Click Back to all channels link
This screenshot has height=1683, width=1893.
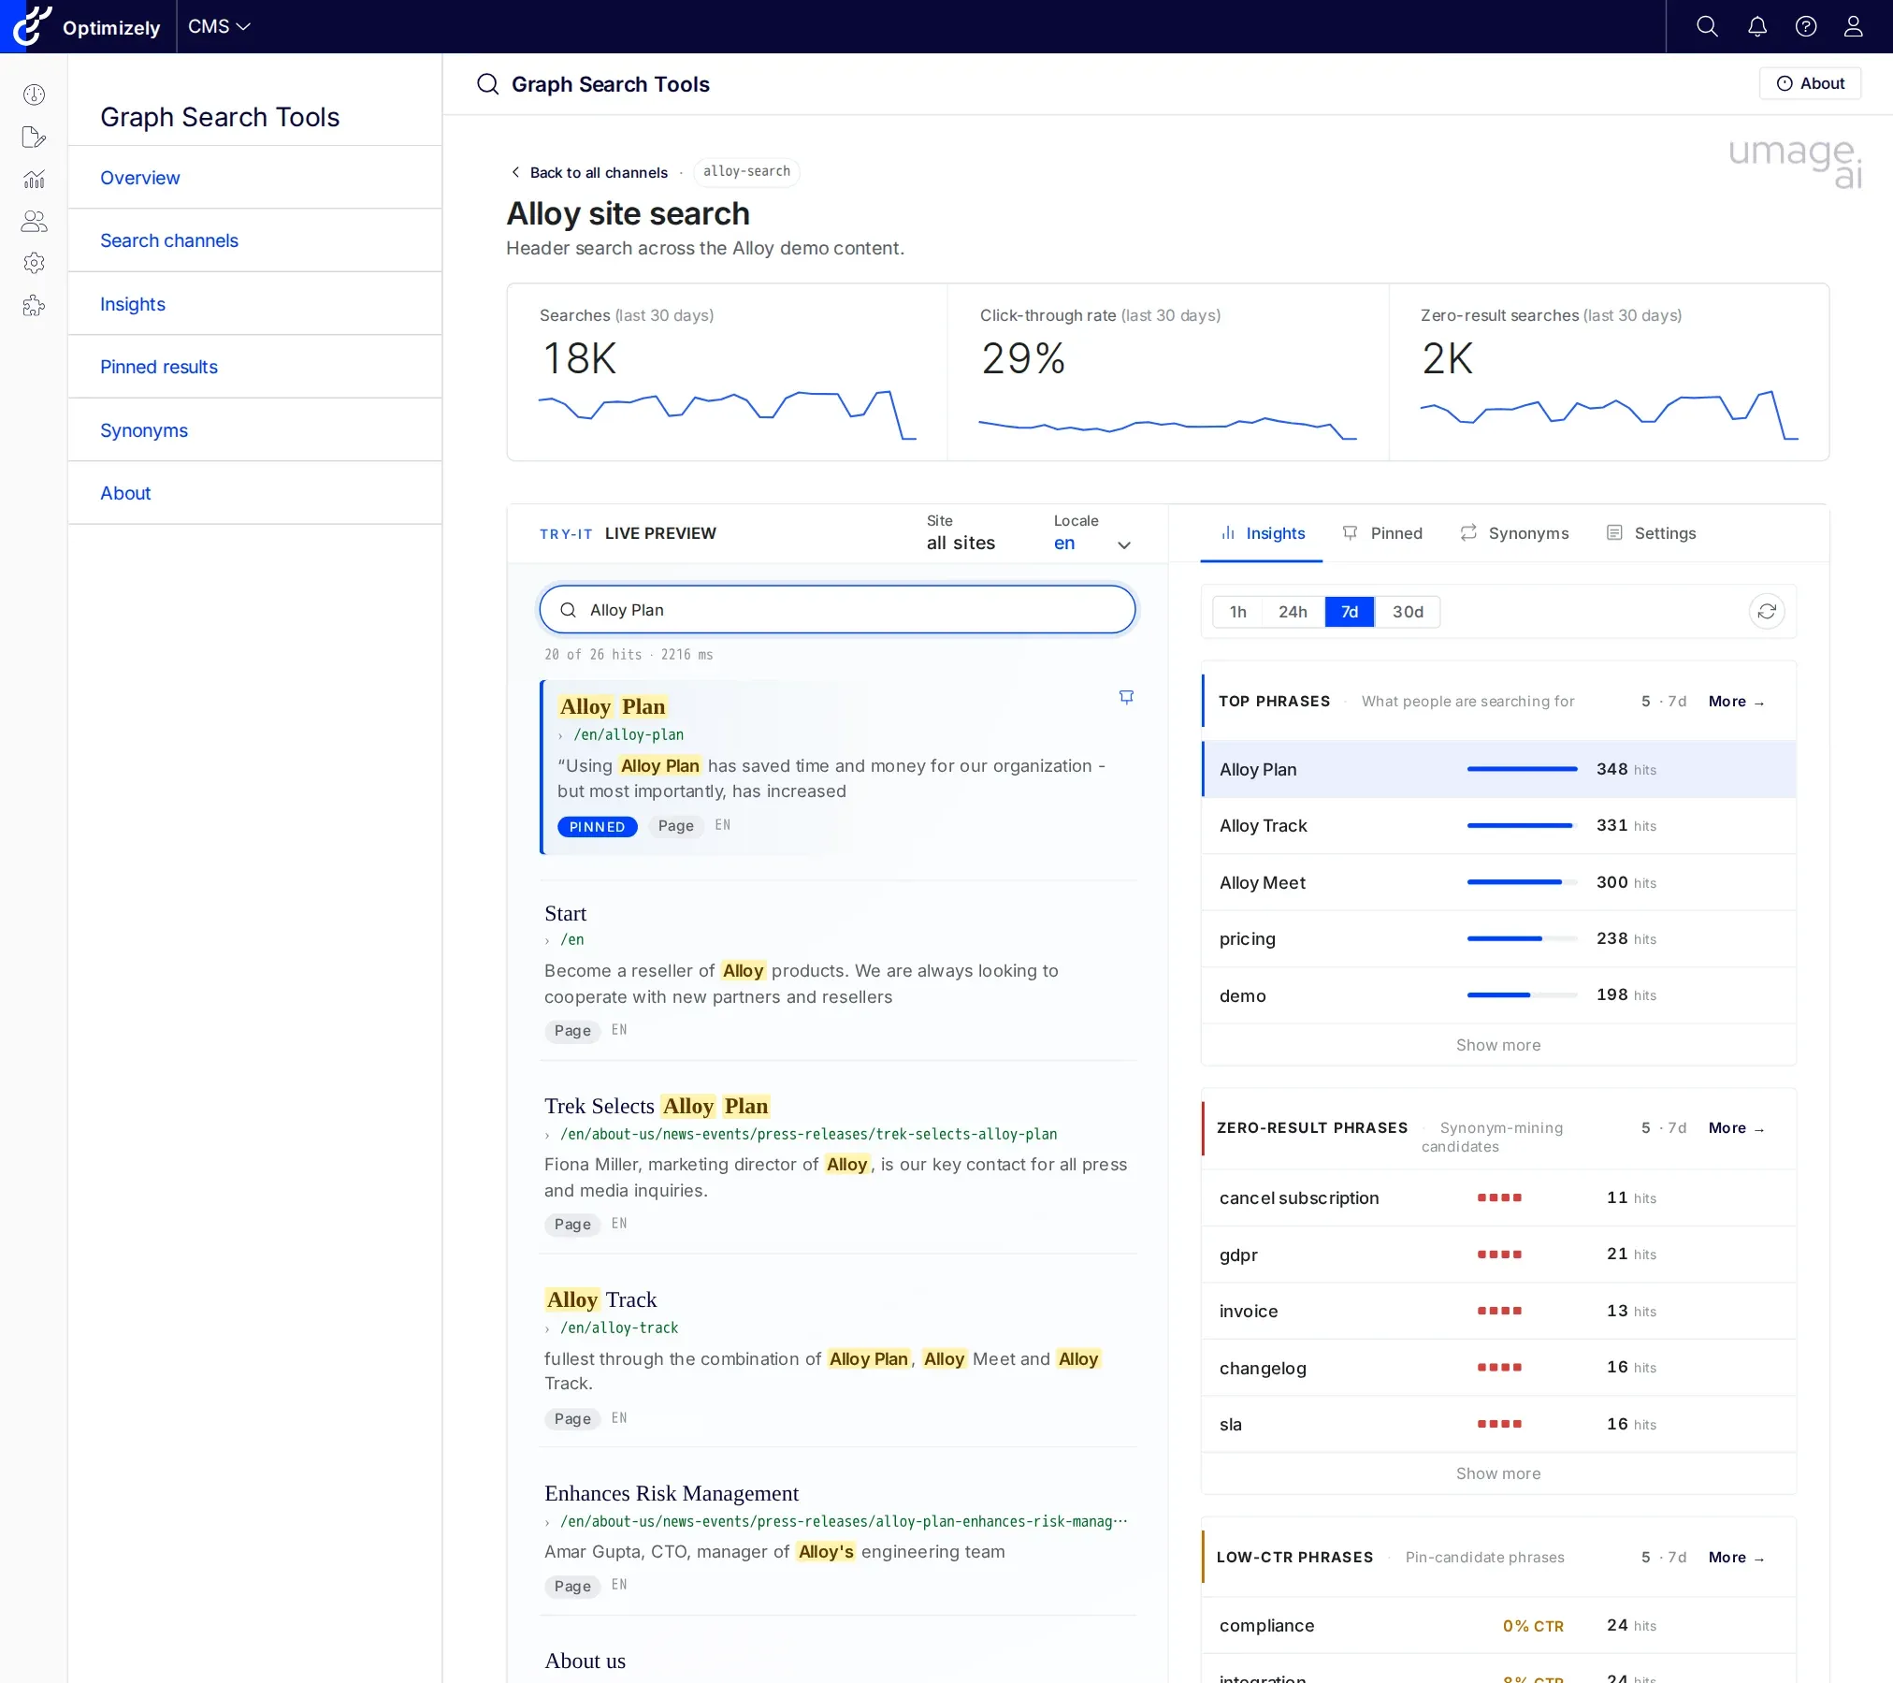point(599,172)
